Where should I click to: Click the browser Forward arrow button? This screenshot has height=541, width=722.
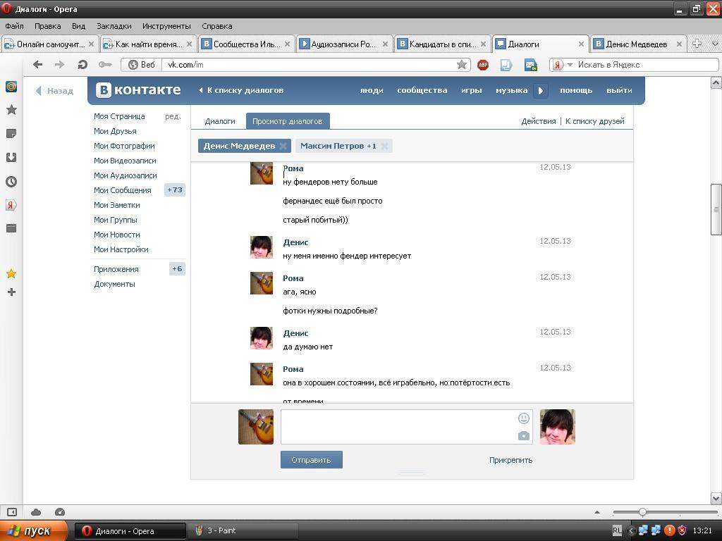59,65
